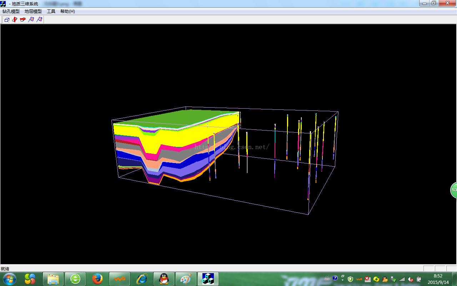Screen dimensions: 457x286
Task: Click the 就绪 status bar text
Action: tap(5, 269)
